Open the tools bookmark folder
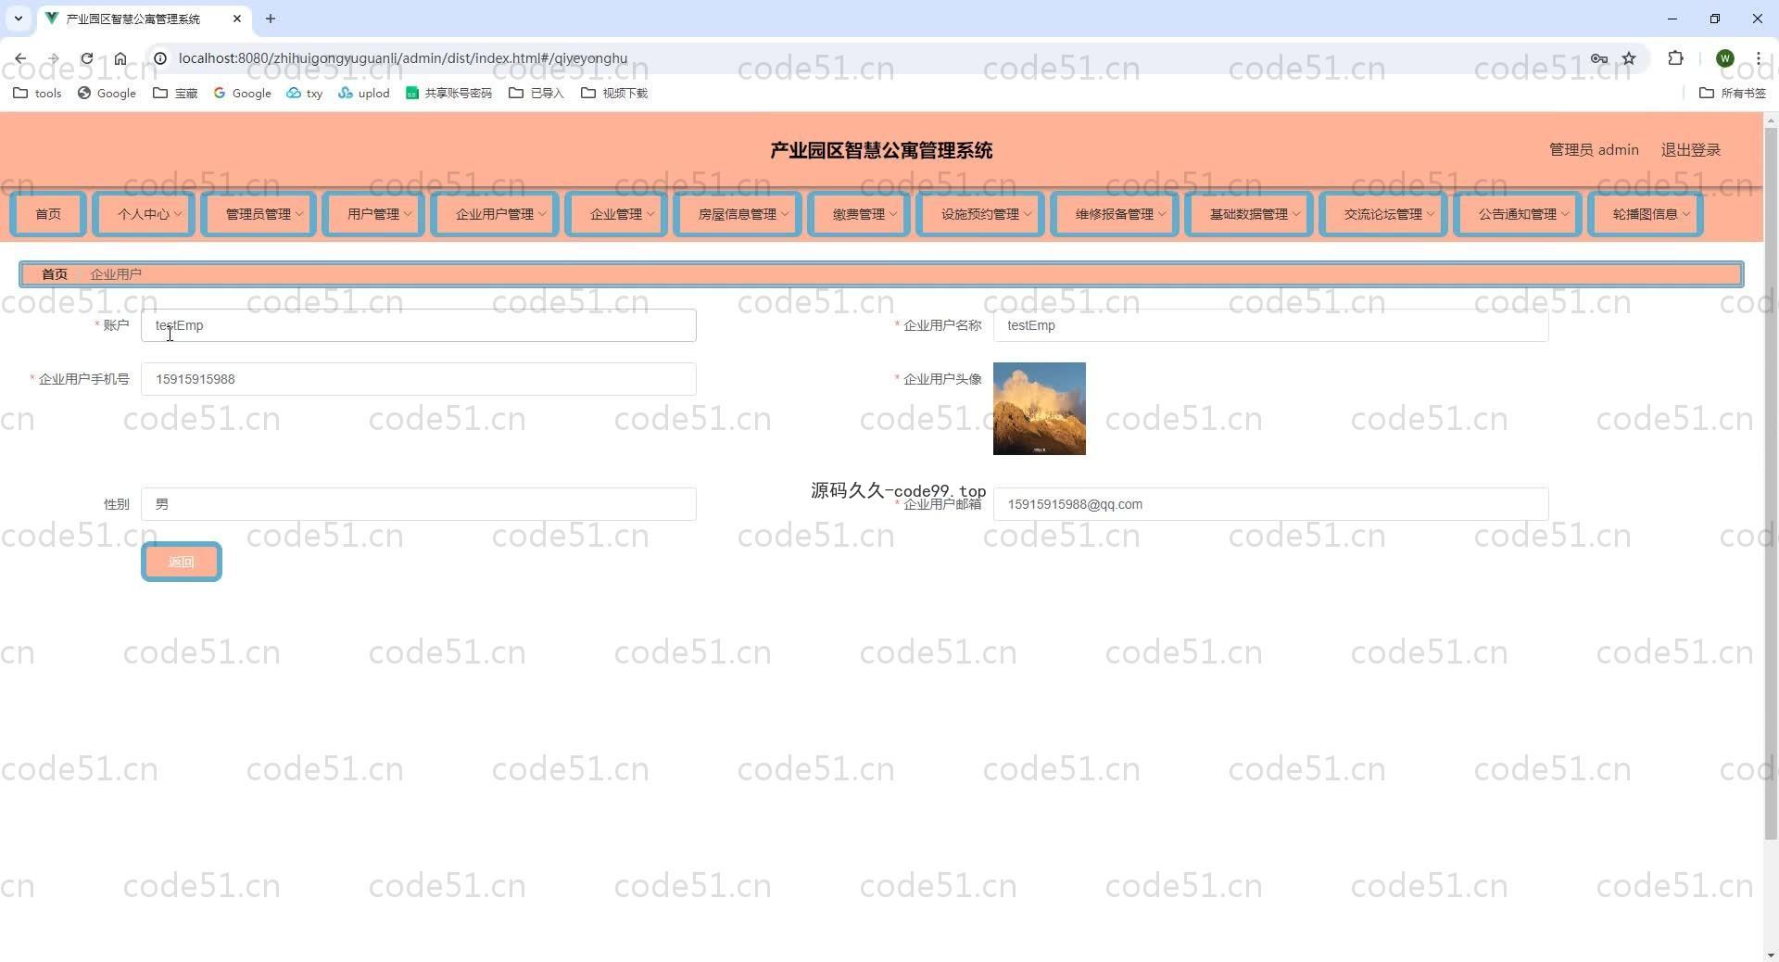1779x962 pixels. click(37, 93)
